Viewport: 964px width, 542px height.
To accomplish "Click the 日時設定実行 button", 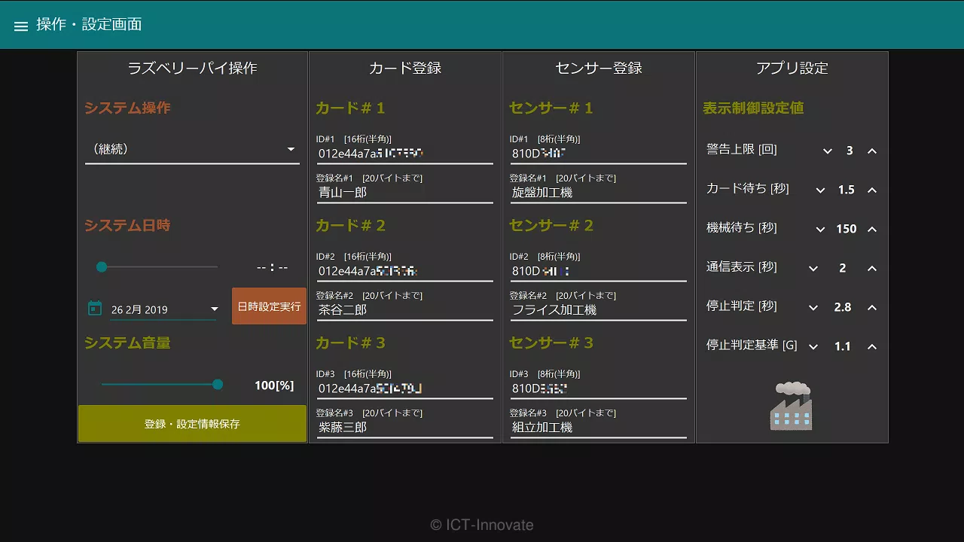I will 269,306.
